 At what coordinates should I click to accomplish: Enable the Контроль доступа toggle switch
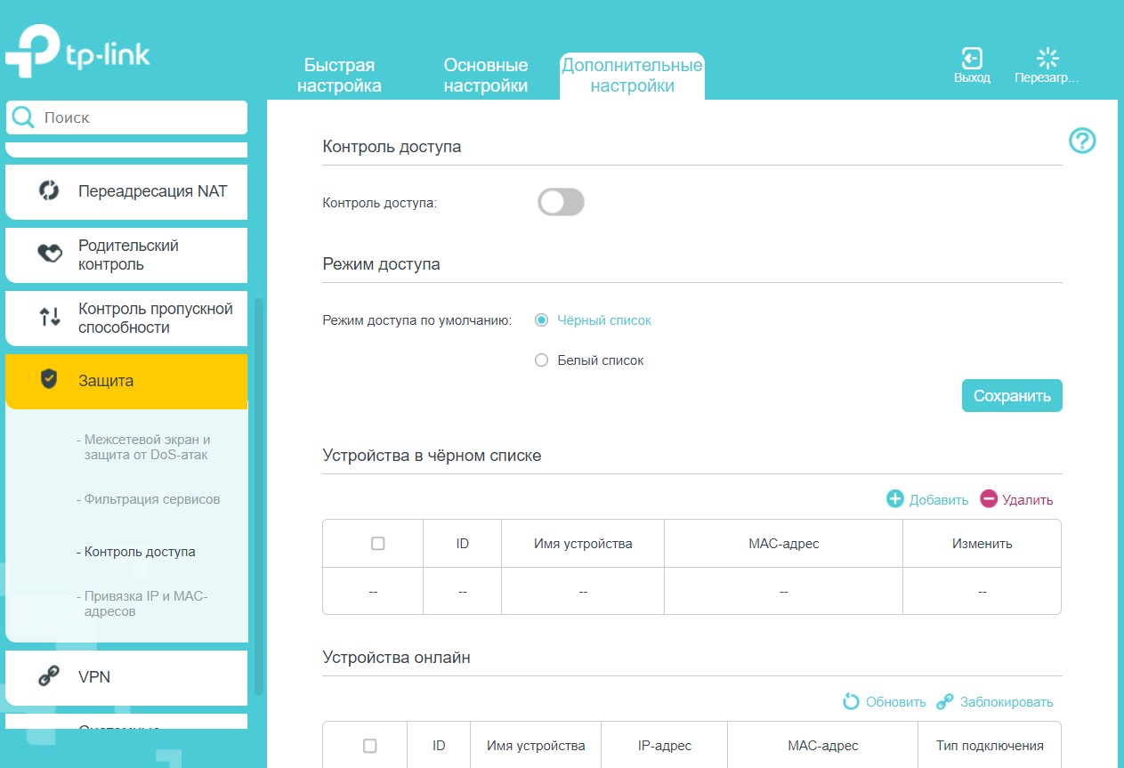(561, 203)
